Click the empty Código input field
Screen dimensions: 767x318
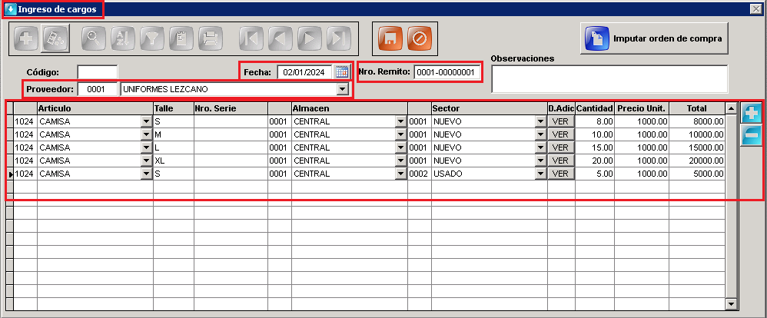[x=98, y=72]
